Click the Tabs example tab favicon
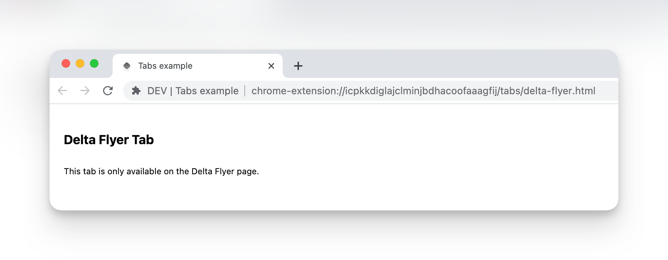The width and height of the screenshot is (668, 260). pyautogui.click(x=127, y=66)
